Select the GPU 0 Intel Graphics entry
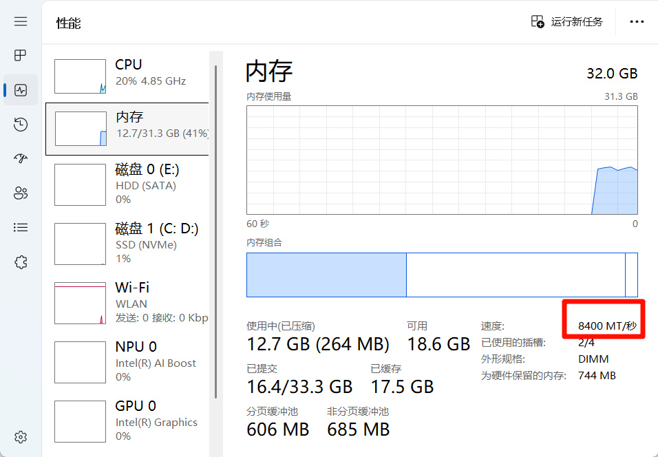This screenshot has height=457, width=658. pos(131,421)
